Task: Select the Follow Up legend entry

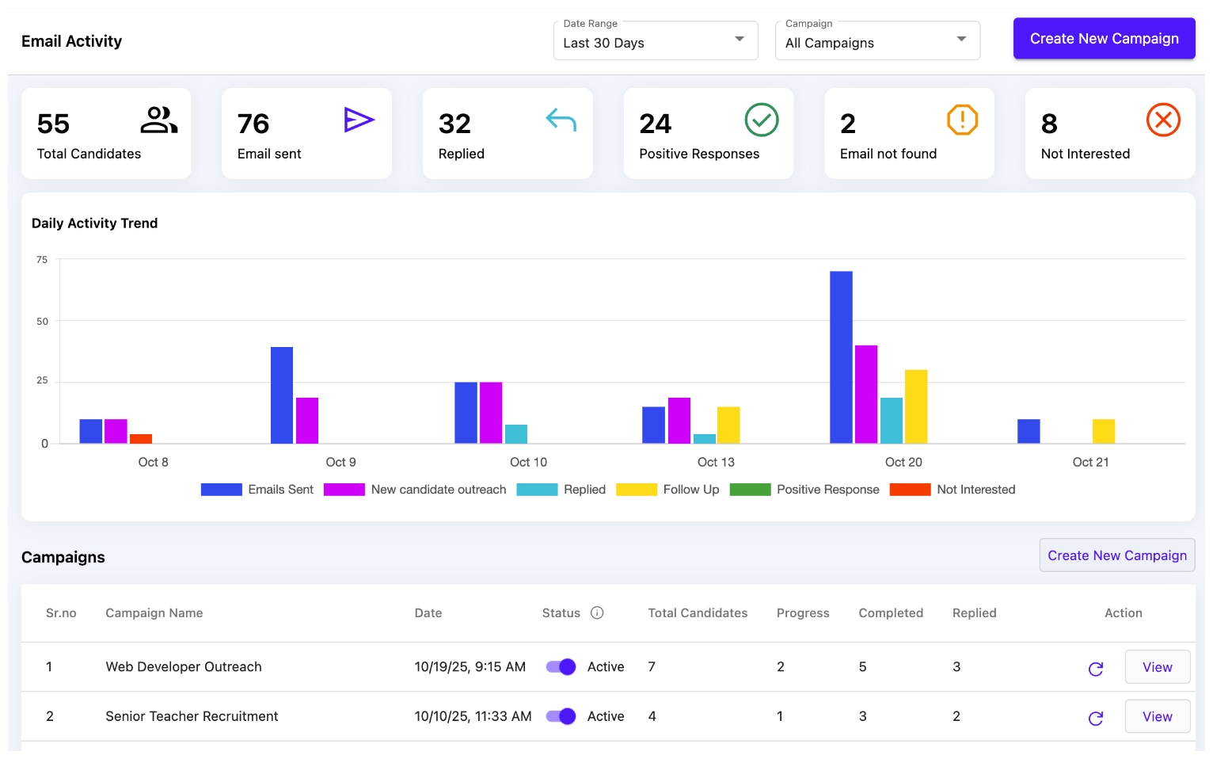Action: point(668,489)
